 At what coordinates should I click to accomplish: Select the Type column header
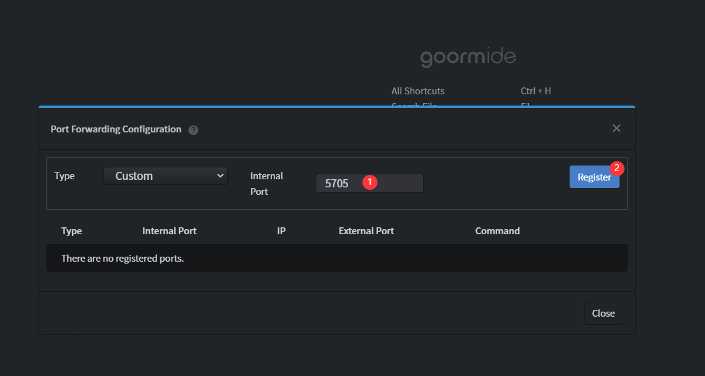coord(72,231)
